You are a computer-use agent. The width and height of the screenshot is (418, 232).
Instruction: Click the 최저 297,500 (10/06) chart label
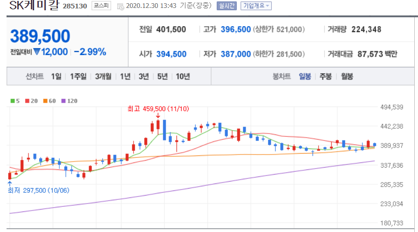pyautogui.click(x=39, y=190)
